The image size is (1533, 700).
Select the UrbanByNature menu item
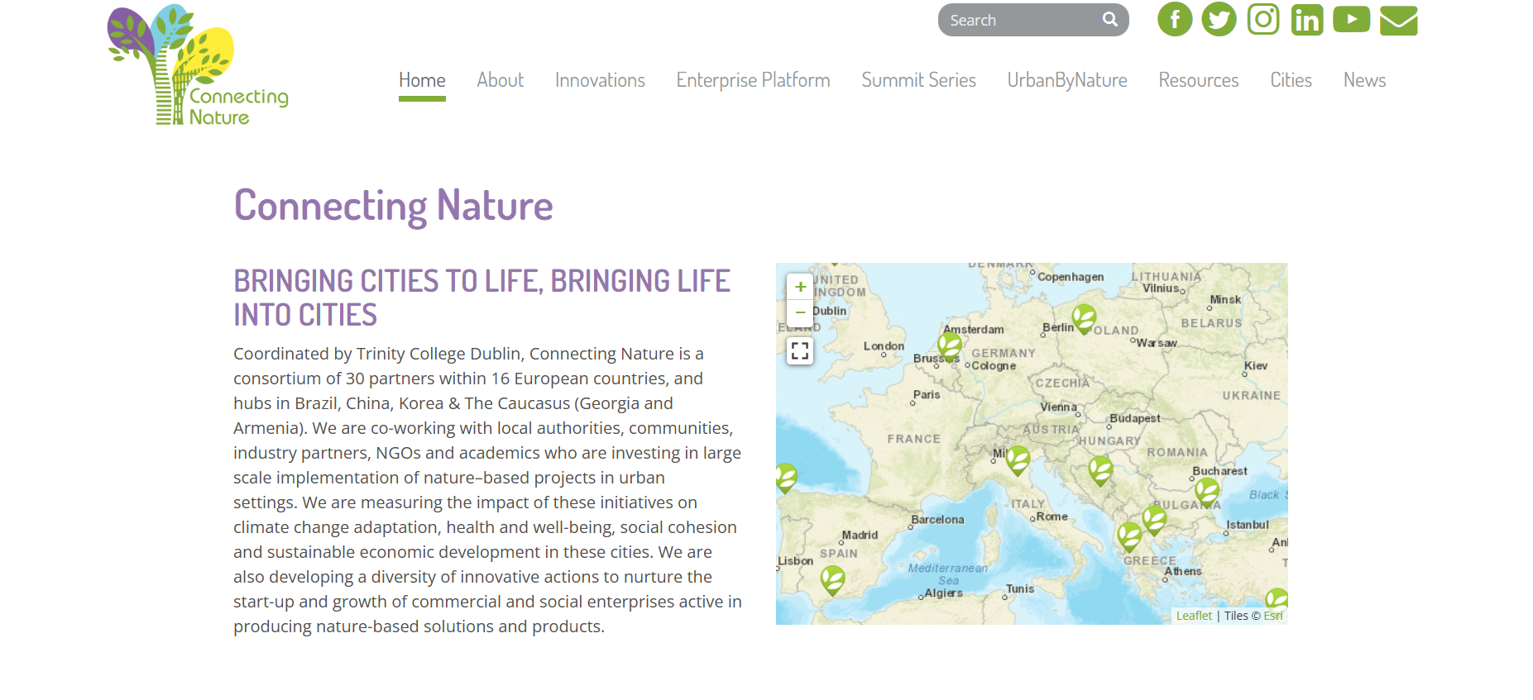(1066, 80)
